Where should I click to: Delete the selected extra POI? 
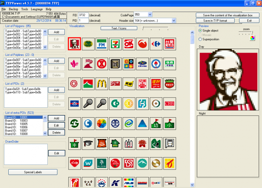click(56, 133)
